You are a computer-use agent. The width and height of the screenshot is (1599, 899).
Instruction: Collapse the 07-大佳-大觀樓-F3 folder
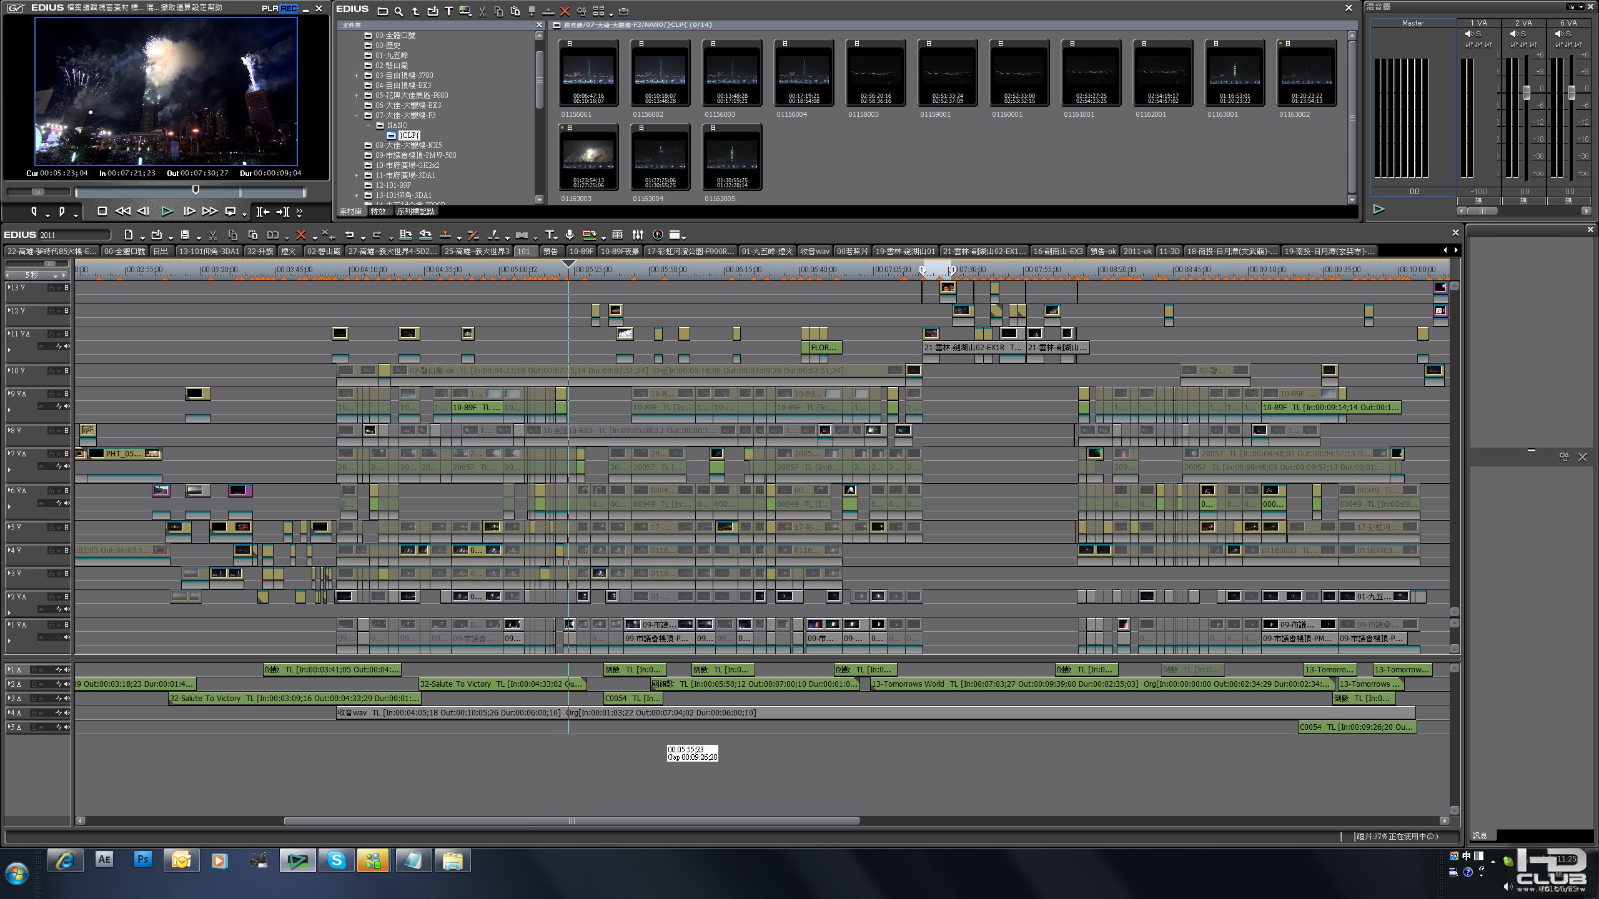[x=357, y=115]
